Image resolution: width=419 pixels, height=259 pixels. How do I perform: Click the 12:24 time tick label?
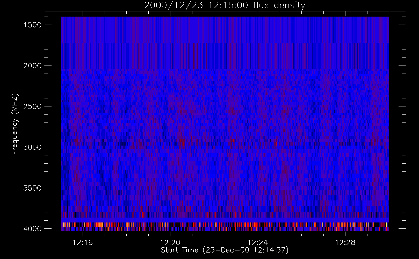coord(258,243)
